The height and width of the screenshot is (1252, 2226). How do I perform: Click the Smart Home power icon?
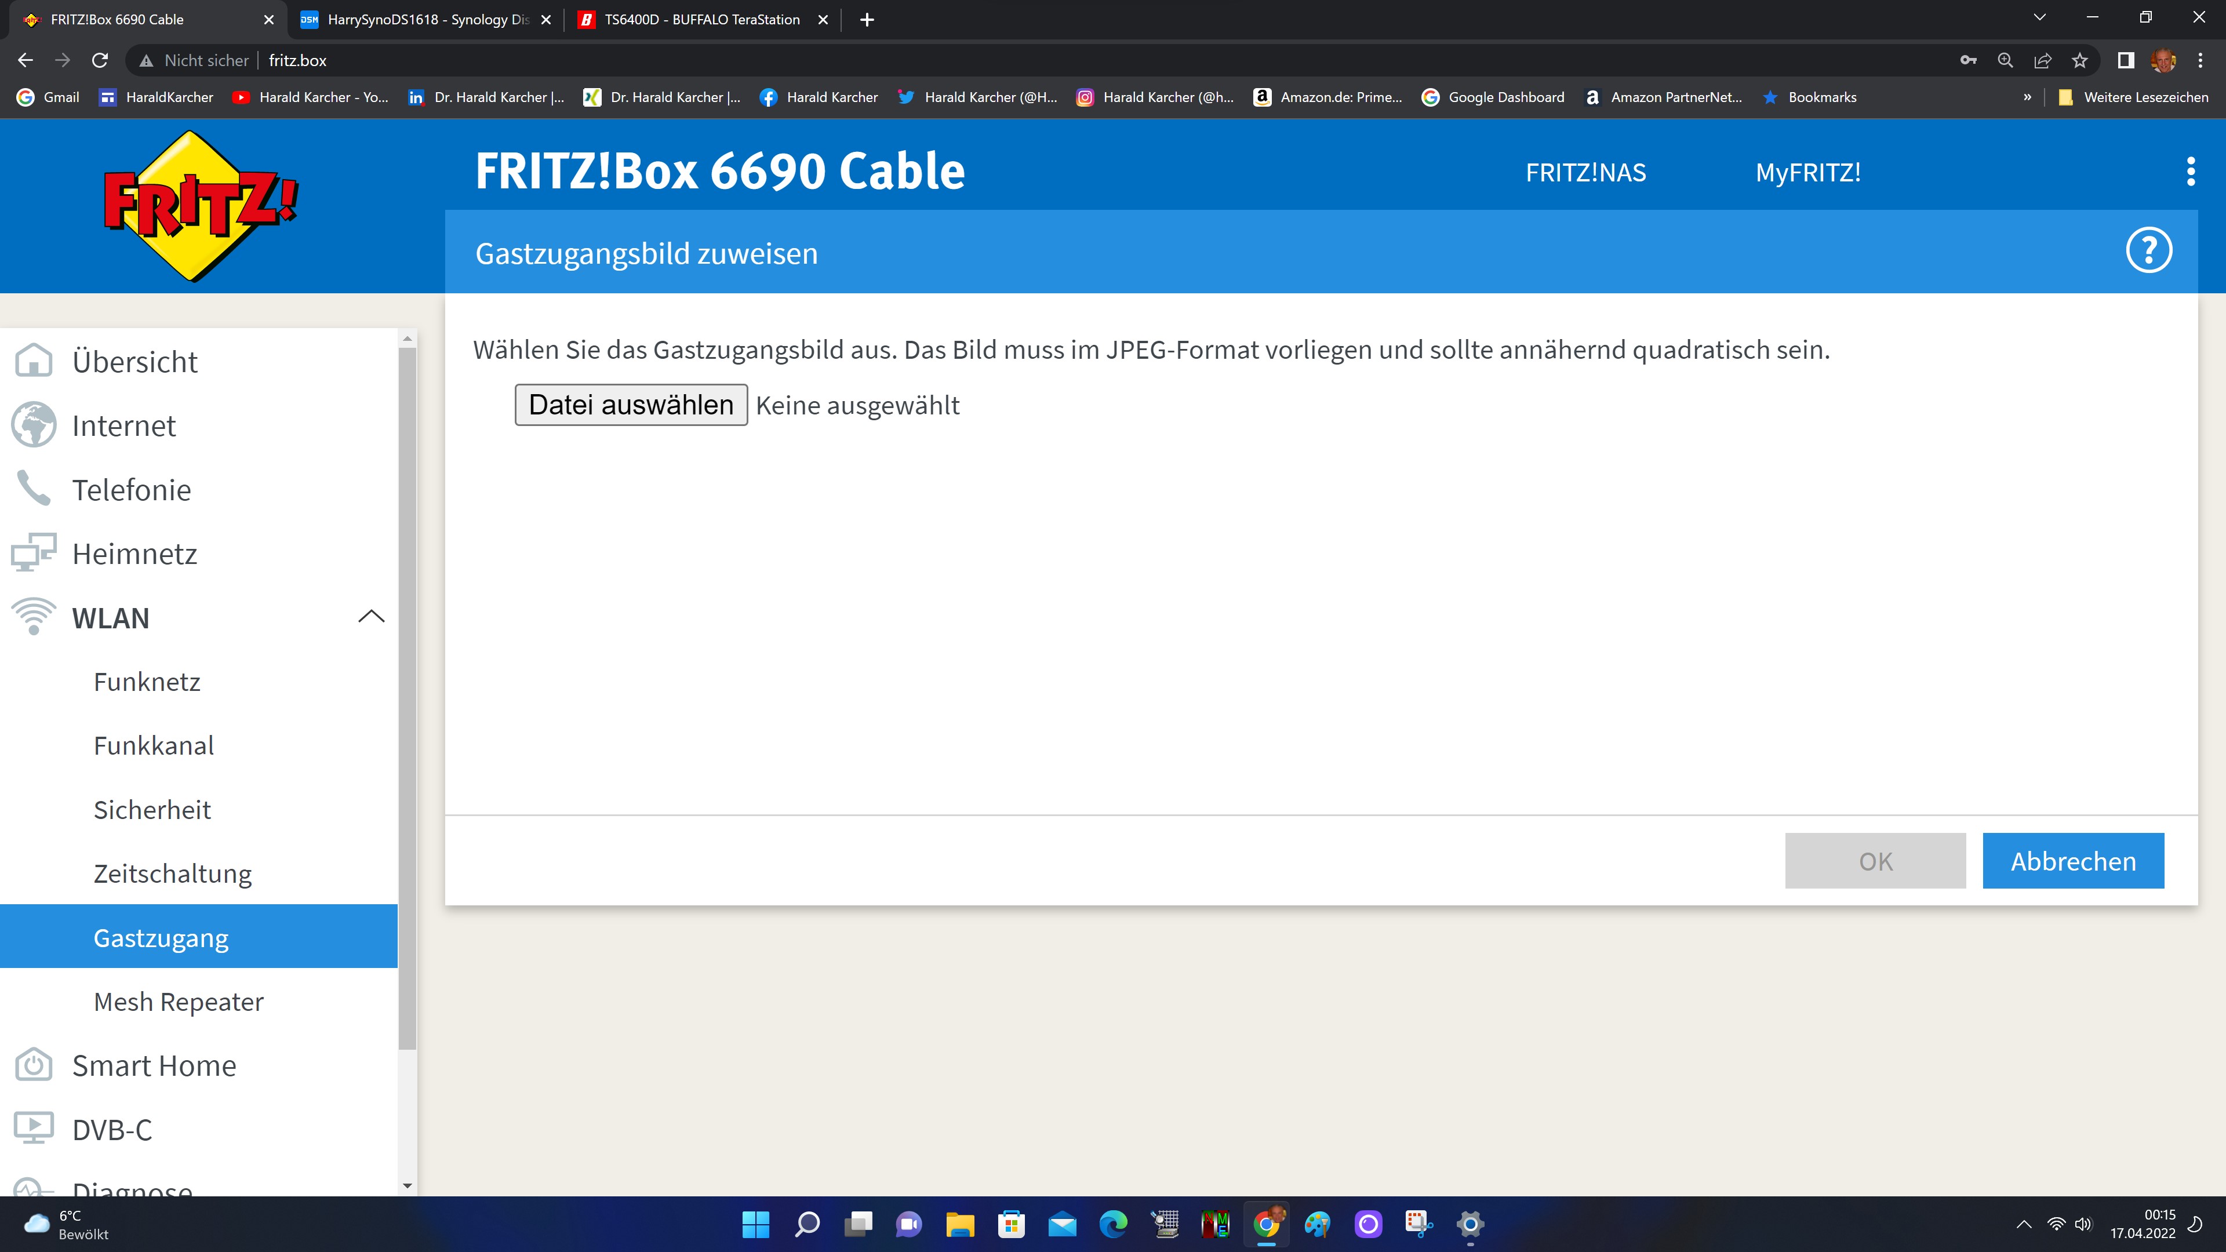tap(34, 1065)
